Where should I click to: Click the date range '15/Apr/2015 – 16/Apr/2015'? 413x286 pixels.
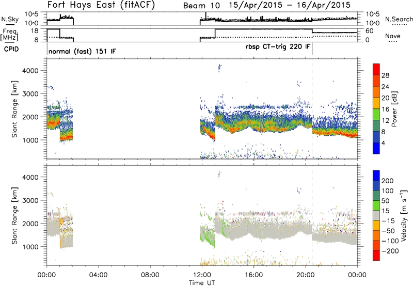tap(290, 5)
